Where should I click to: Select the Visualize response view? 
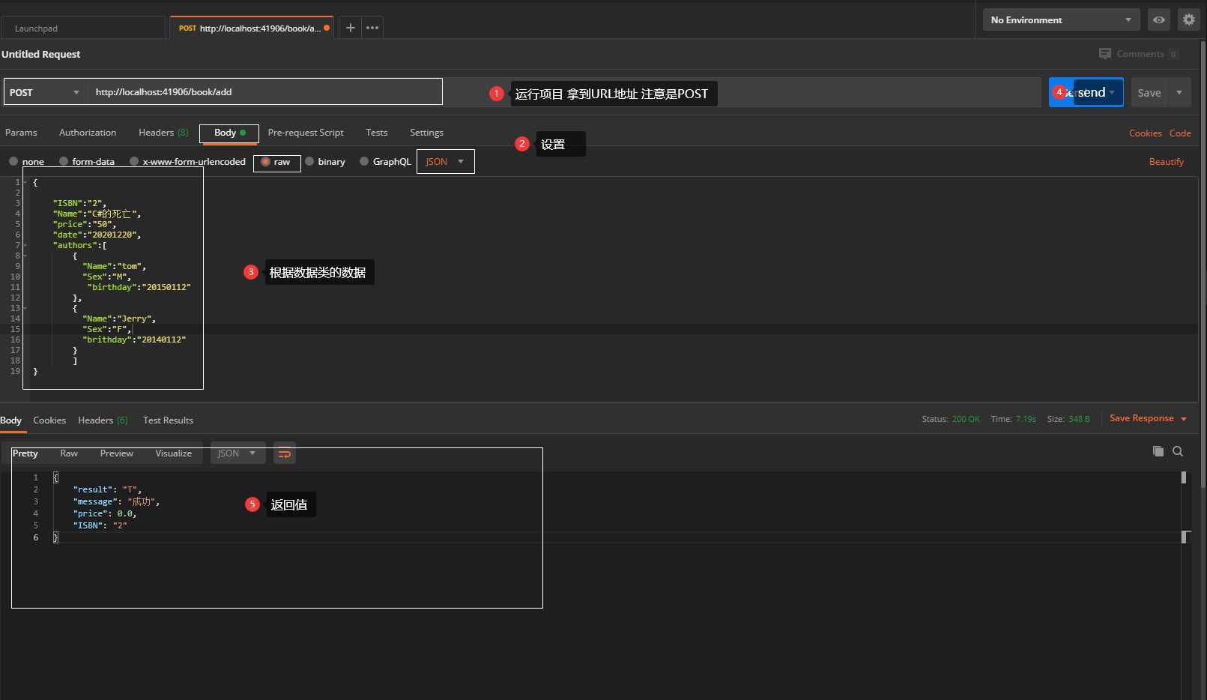[174, 453]
